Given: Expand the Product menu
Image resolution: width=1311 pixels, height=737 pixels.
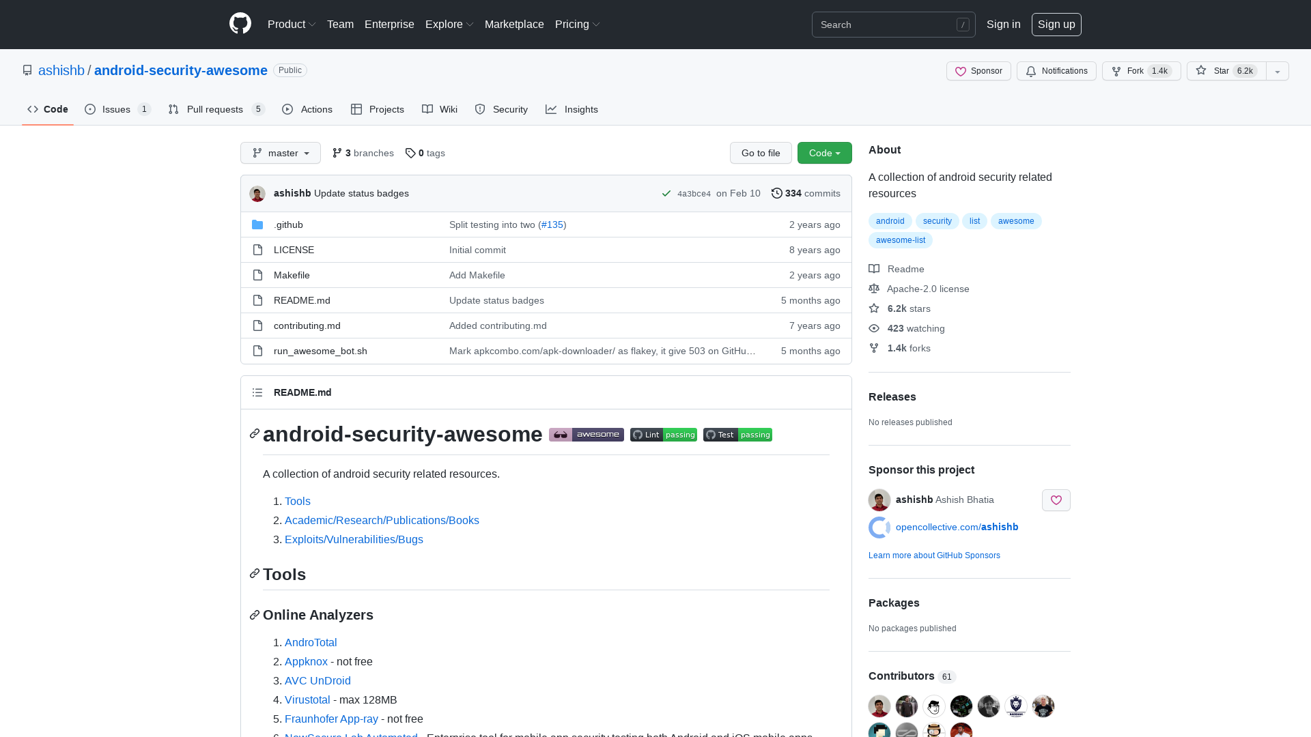Looking at the screenshot, I should [292, 25].
